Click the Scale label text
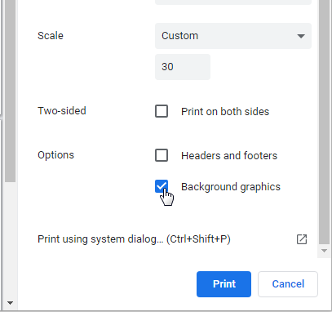 [51, 36]
